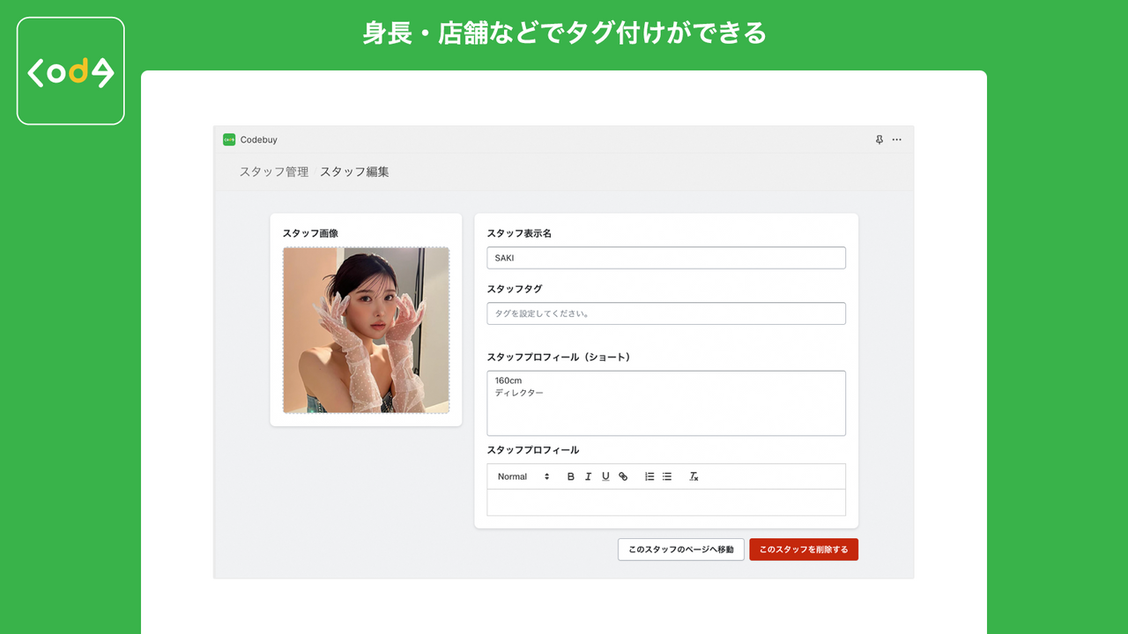Click inside the スタッフプロフィール（ショート）textarea

[x=665, y=401]
